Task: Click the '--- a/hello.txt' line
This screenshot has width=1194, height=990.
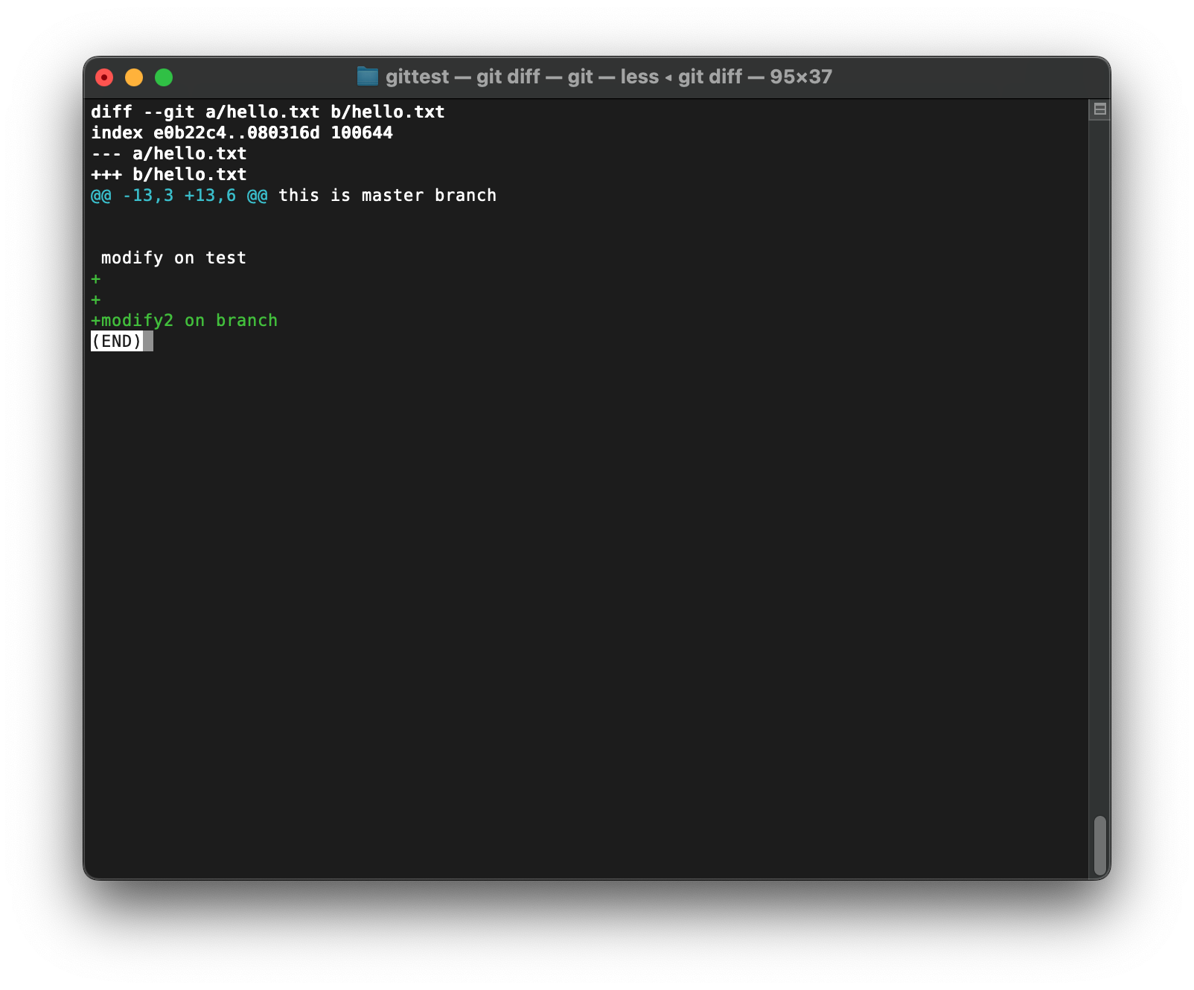Action: (169, 153)
